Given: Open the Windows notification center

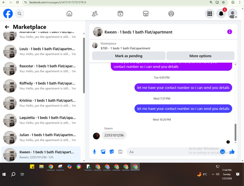Looking at the screenshot, I should point(238,174).
